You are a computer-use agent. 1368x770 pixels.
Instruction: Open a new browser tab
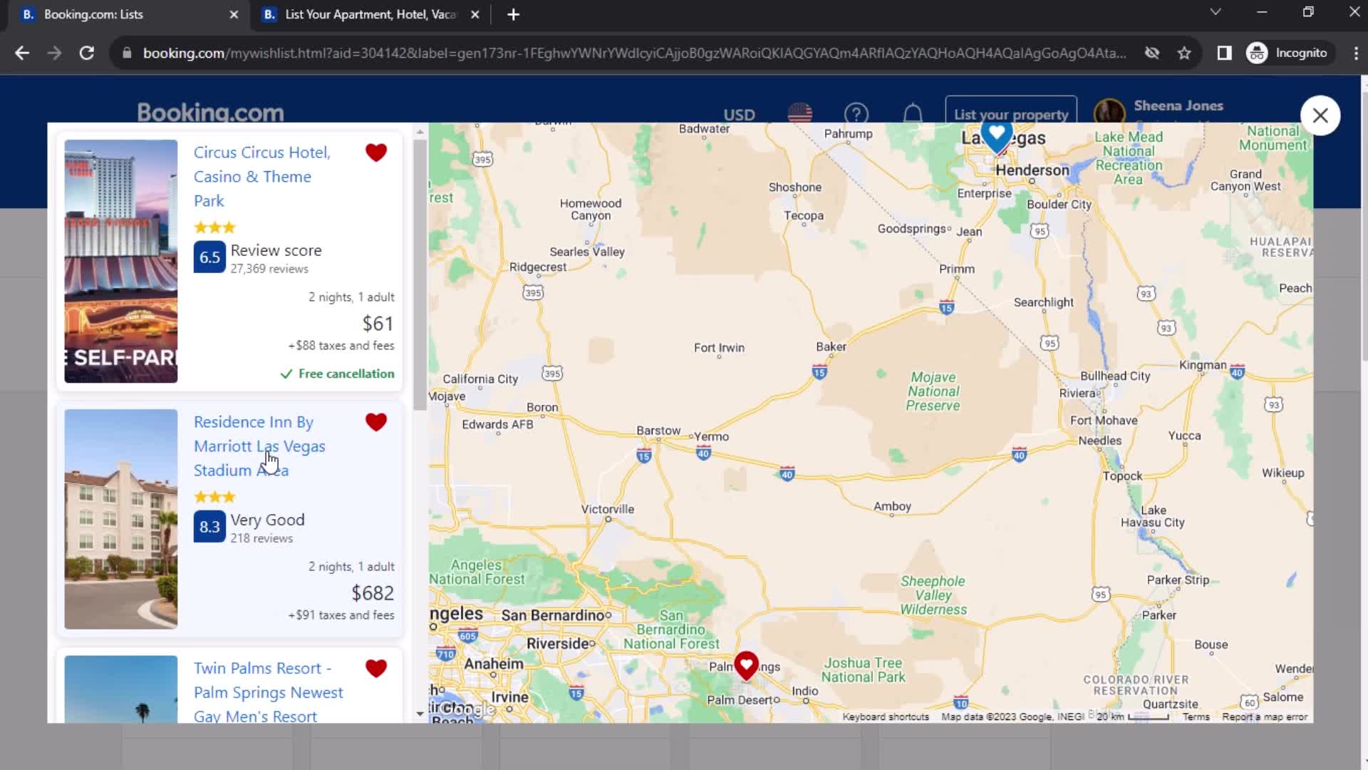(x=513, y=14)
